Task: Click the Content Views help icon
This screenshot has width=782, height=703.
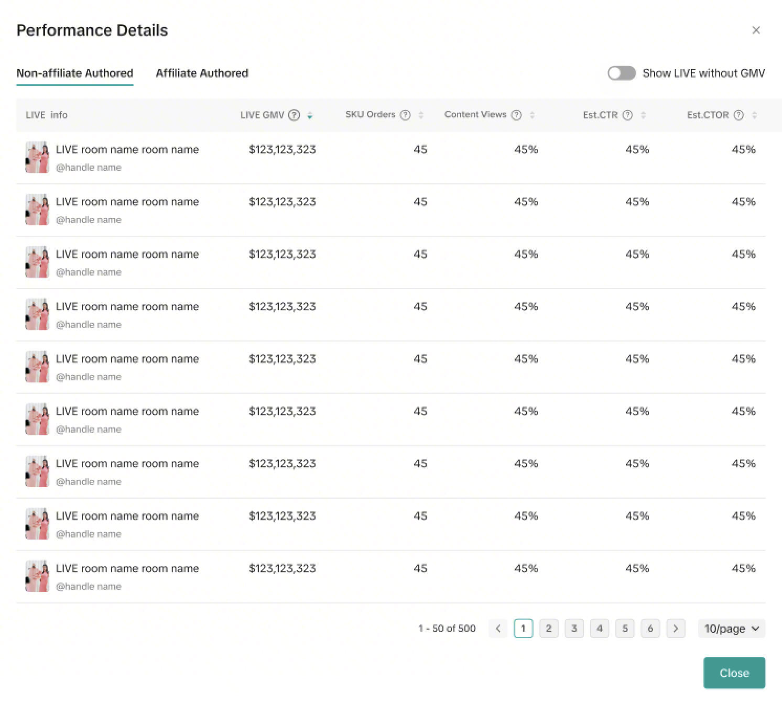Action: (516, 115)
